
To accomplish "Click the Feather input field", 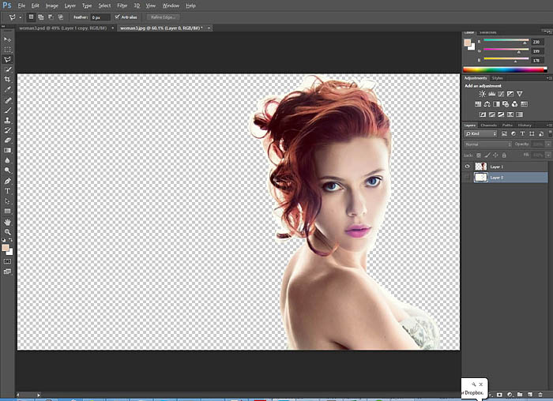I will click(100, 17).
